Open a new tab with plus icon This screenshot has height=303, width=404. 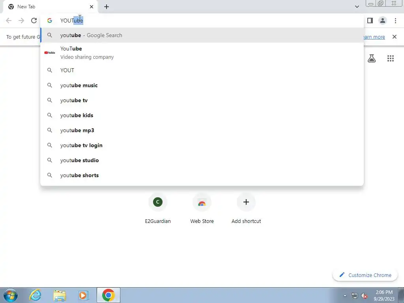pyautogui.click(x=107, y=7)
